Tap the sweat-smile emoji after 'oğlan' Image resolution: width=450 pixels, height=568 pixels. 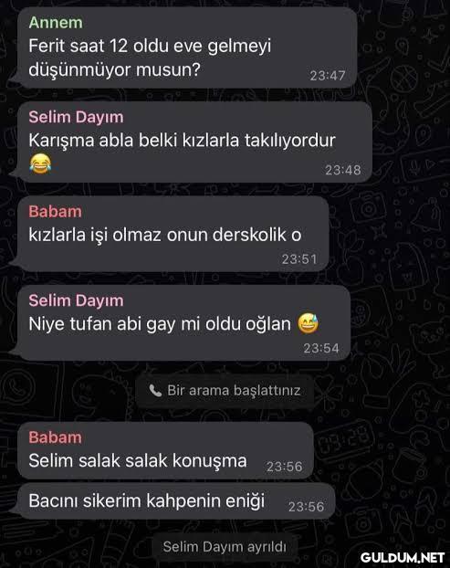click(x=309, y=323)
